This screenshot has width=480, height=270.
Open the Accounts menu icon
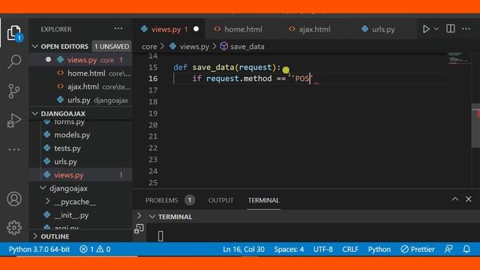tap(14, 199)
